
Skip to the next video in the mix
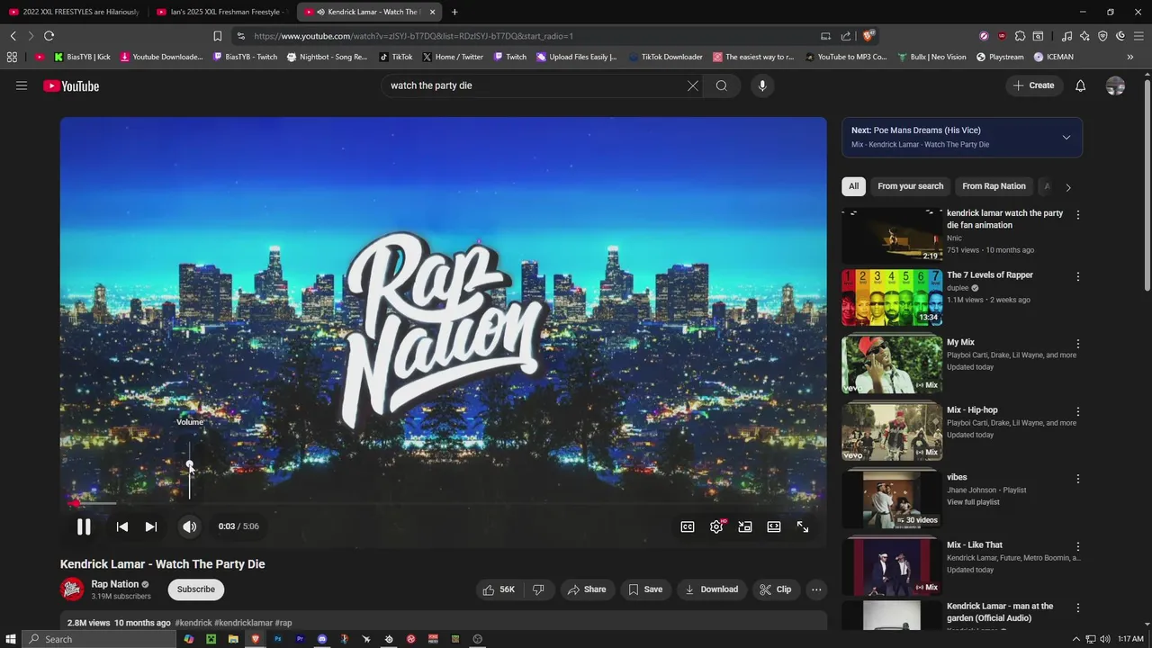coord(151,527)
